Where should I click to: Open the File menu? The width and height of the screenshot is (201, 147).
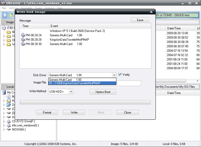[x=4, y=8]
